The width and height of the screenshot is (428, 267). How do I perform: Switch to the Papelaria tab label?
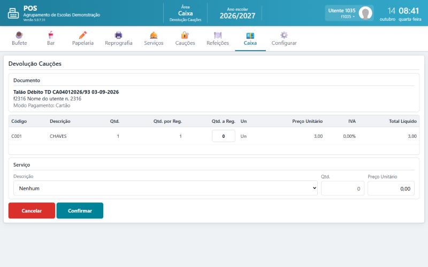[x=83, y=43]
